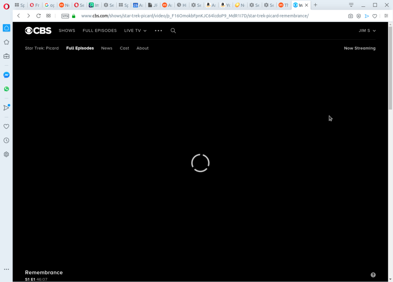Viewport: 393px width, 282px height.
Task: Open the JIM S account dropdown
Action: click(x=367, y=30)
